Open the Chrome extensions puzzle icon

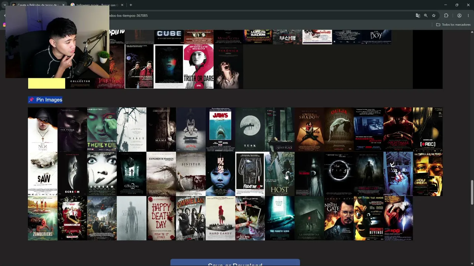pyautogui.click(x=446, y=16)
